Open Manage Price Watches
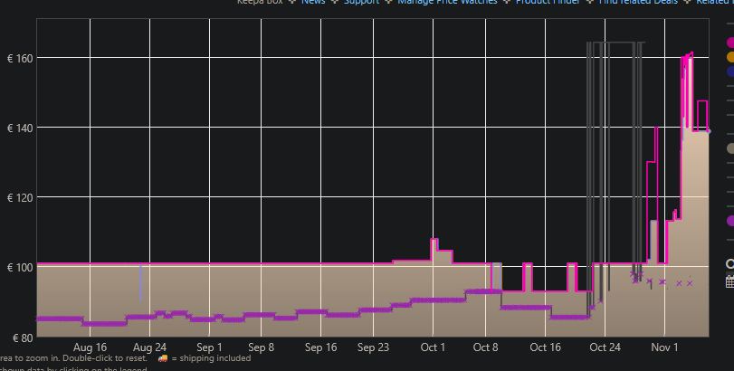The width and height of the screenshot is (734, 371). pyautogui.click(x=446, y=3)
